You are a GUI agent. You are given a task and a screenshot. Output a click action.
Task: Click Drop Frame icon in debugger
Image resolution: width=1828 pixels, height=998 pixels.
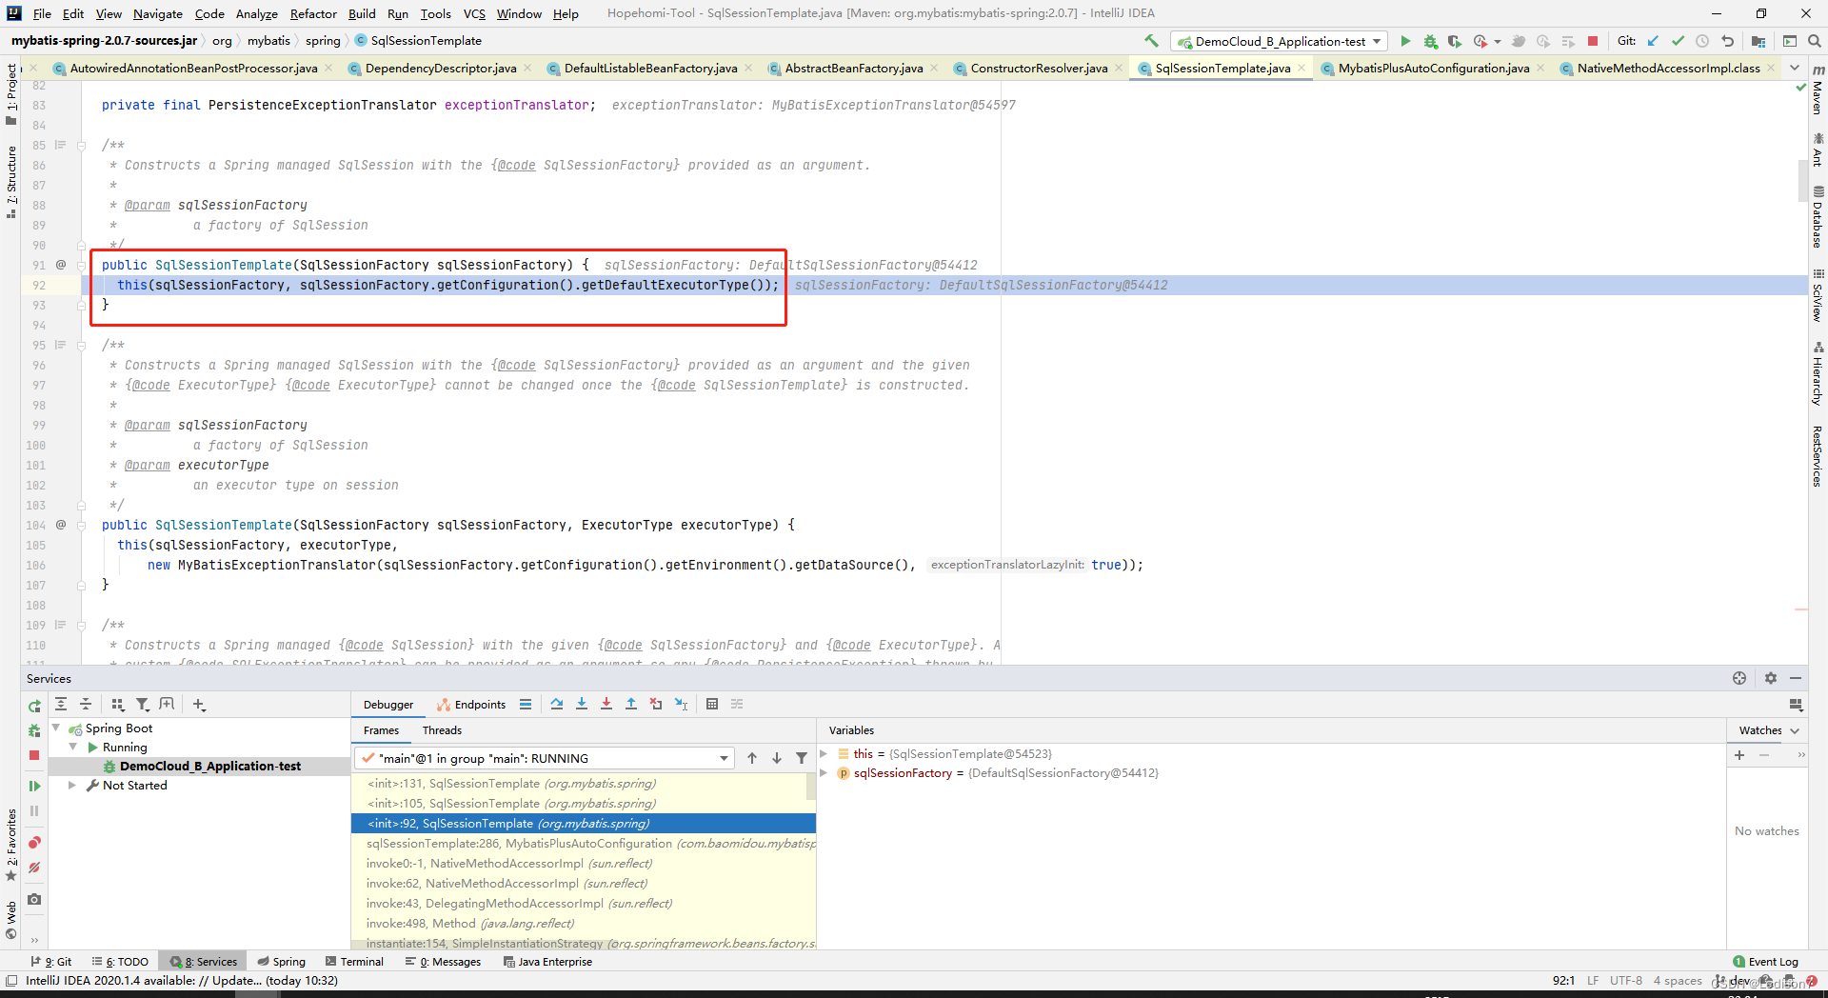656,704
